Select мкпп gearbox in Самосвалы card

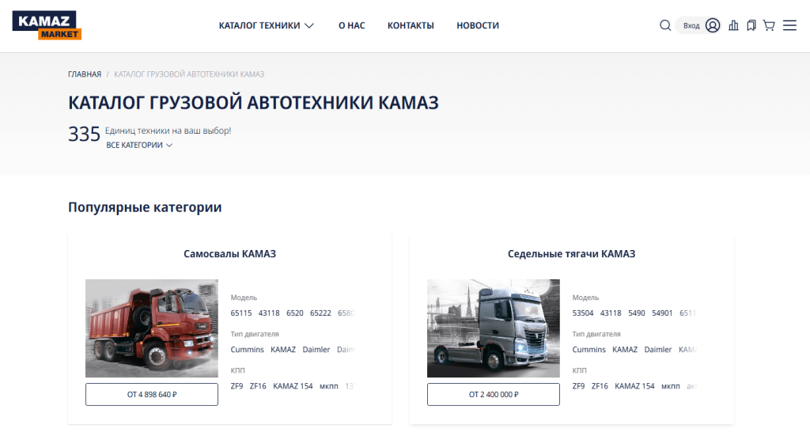(x=328, y=386)
